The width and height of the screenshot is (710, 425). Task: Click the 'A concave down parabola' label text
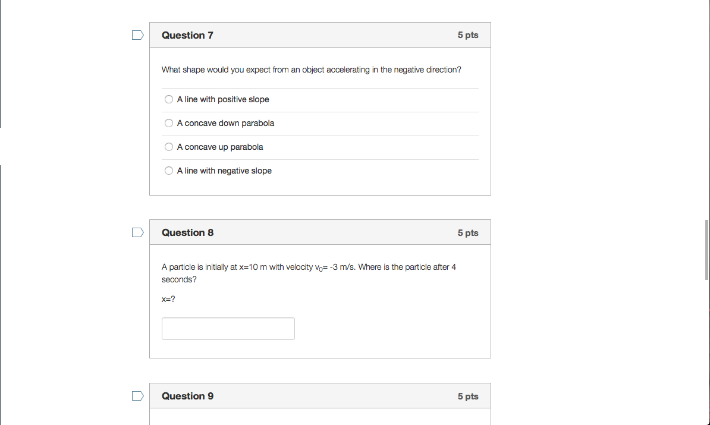click(225, 123)
